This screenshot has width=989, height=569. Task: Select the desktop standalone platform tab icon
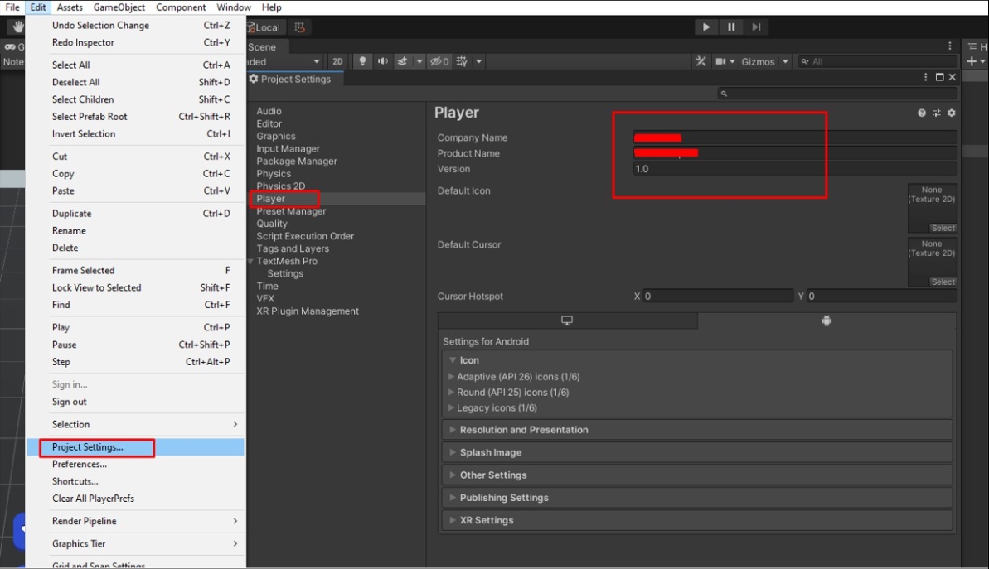point(567,321)
